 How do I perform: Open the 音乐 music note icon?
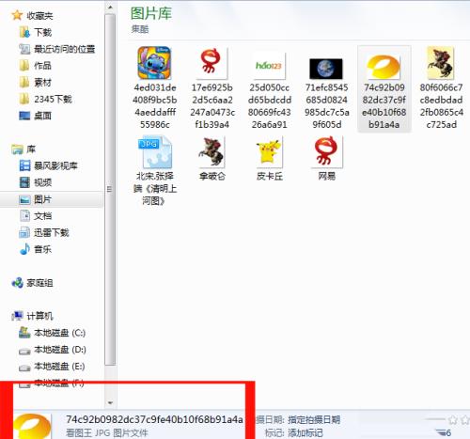(x=24, y=249)
